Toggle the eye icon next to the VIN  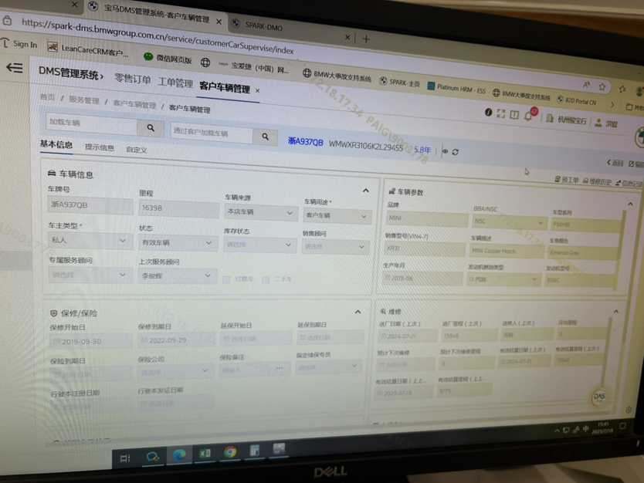click(x=445, y=151)
